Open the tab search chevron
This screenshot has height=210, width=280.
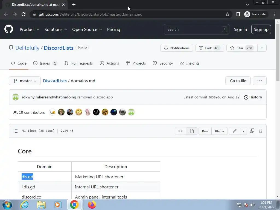coord(247,5)
